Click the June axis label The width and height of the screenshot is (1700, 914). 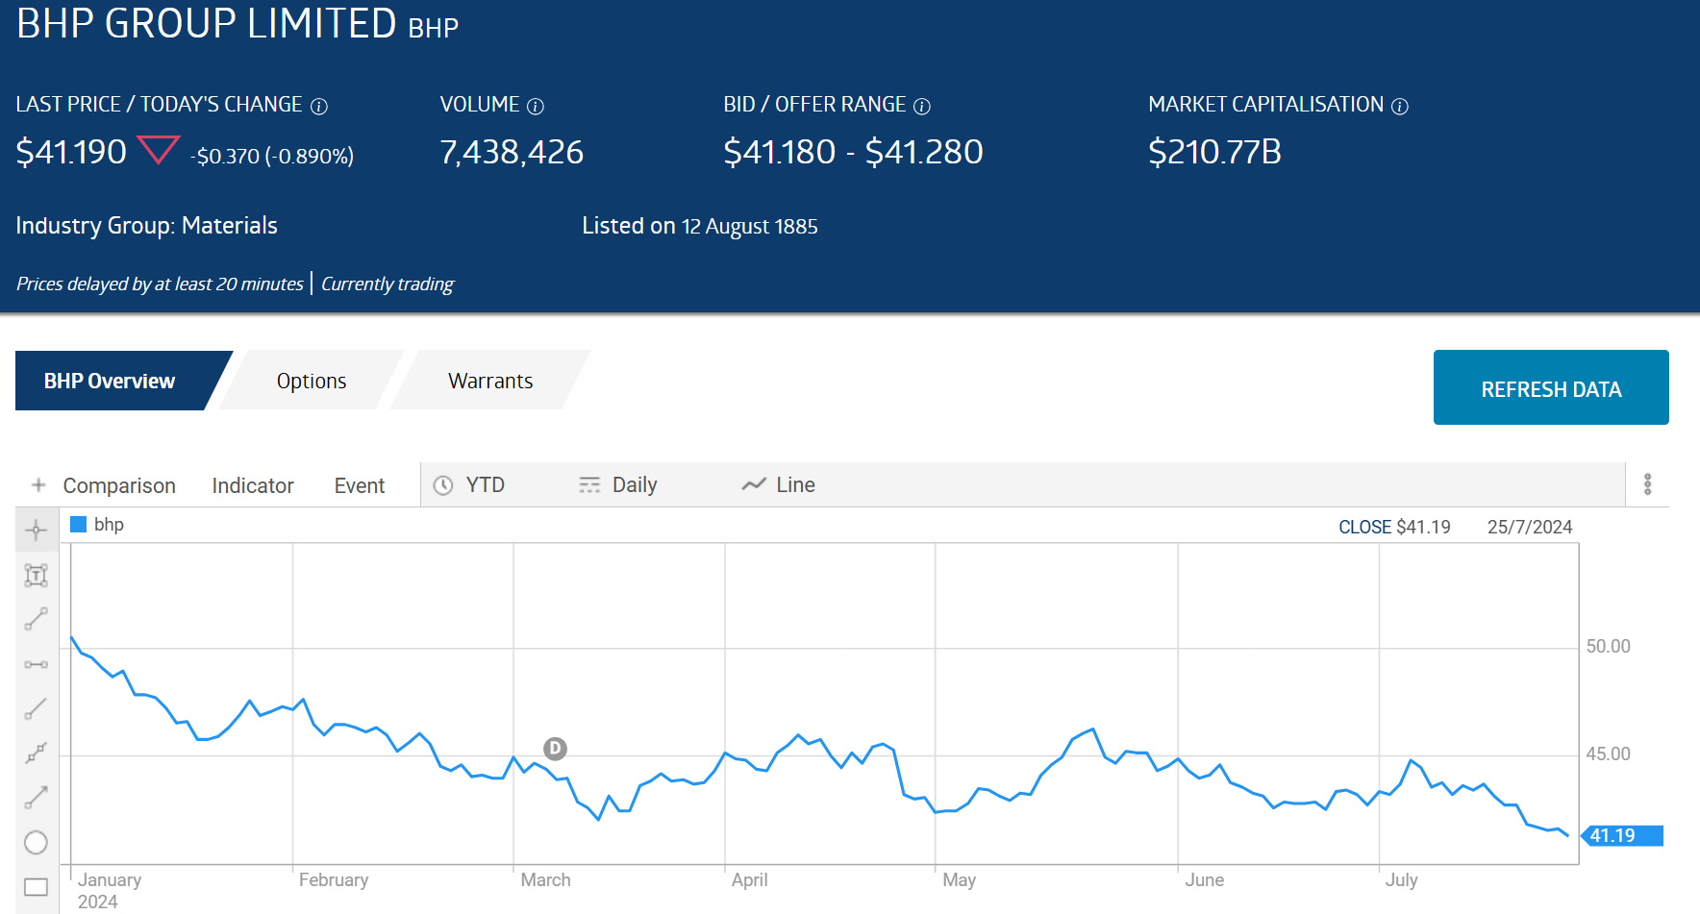pos(1204,879)
